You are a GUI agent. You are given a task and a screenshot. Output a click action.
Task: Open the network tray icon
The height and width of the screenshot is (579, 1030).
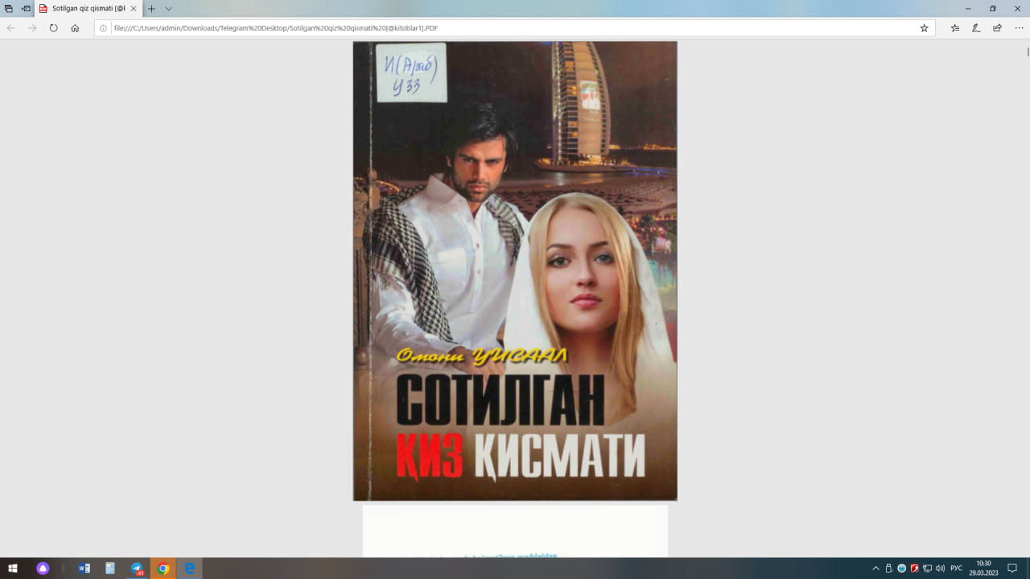(927, 568)
